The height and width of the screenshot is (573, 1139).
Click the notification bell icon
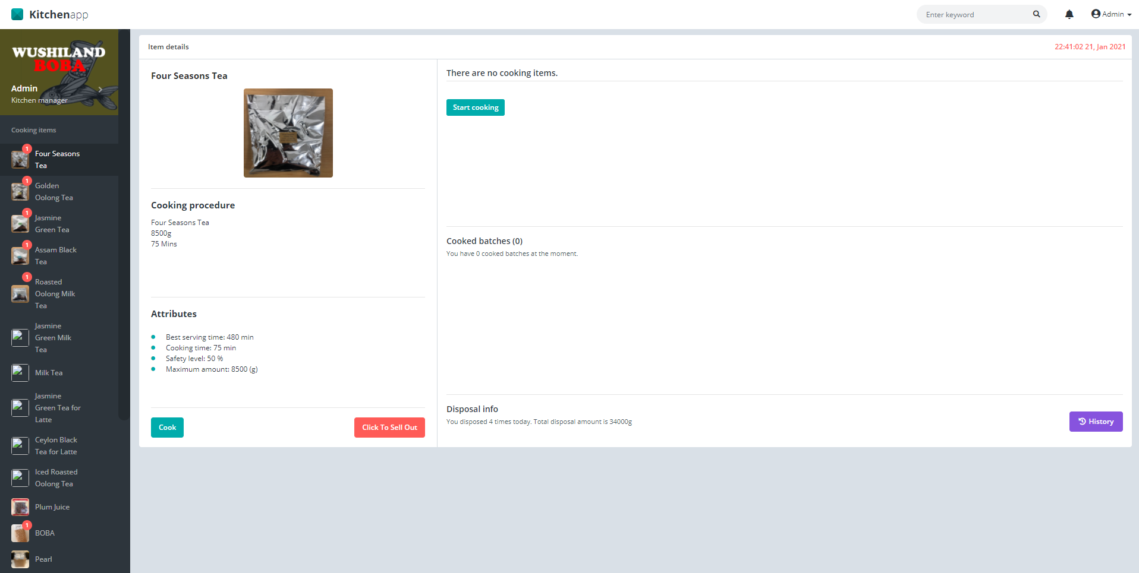1069,14
